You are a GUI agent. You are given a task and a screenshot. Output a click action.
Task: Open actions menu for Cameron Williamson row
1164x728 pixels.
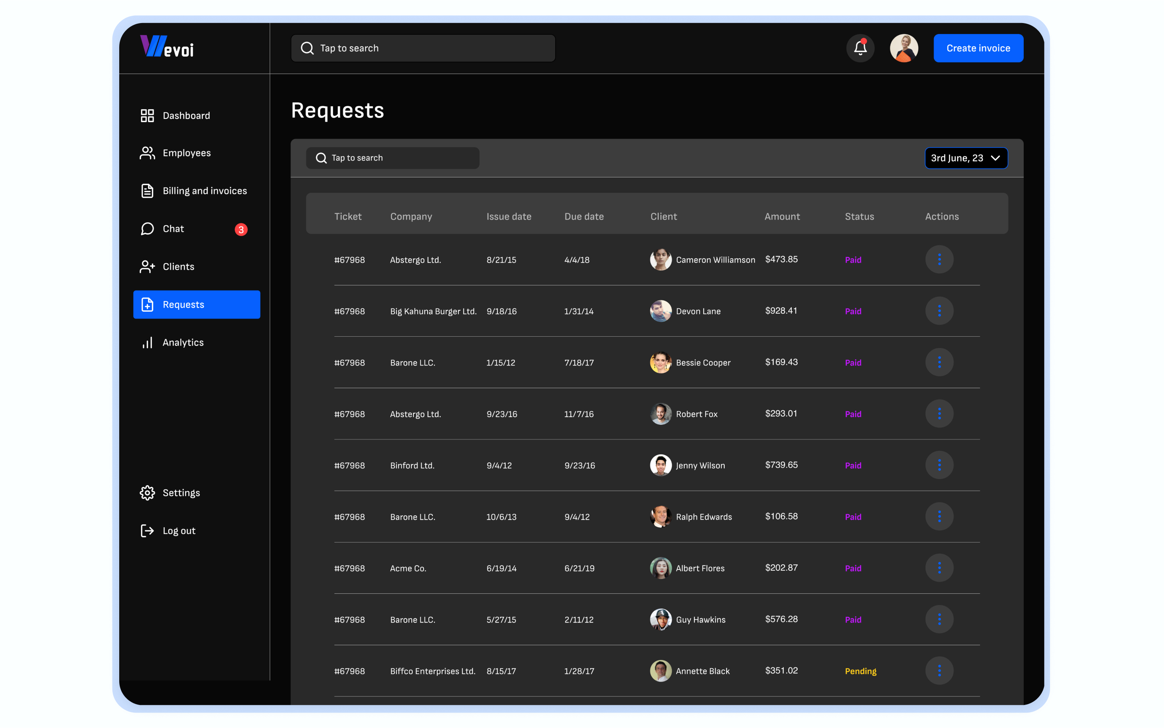click(x=939, y=260)
